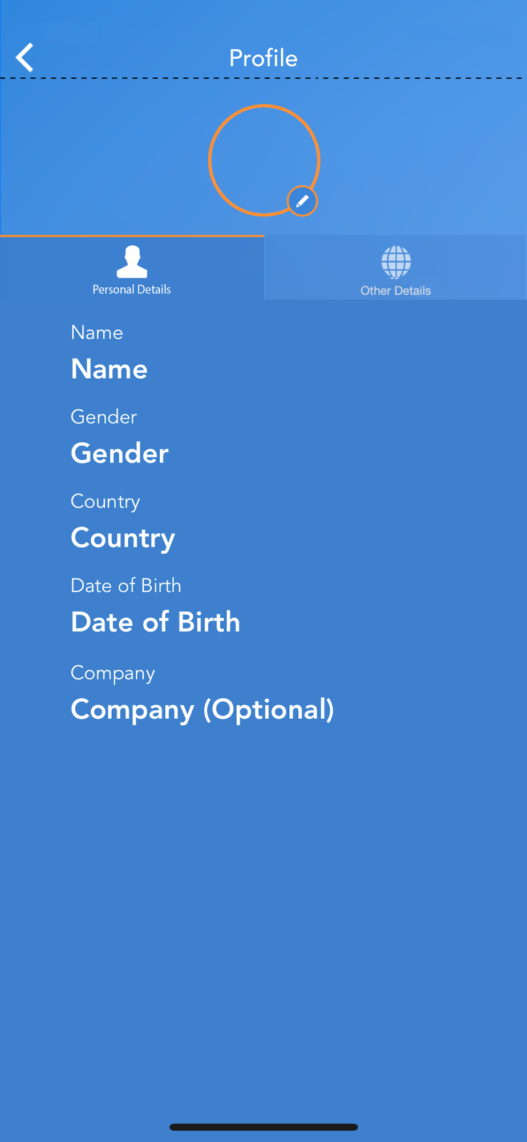The width and height of the screenshot is (527, 1142).
Task: Go back using the left chevron arrow
Action: 25,57
